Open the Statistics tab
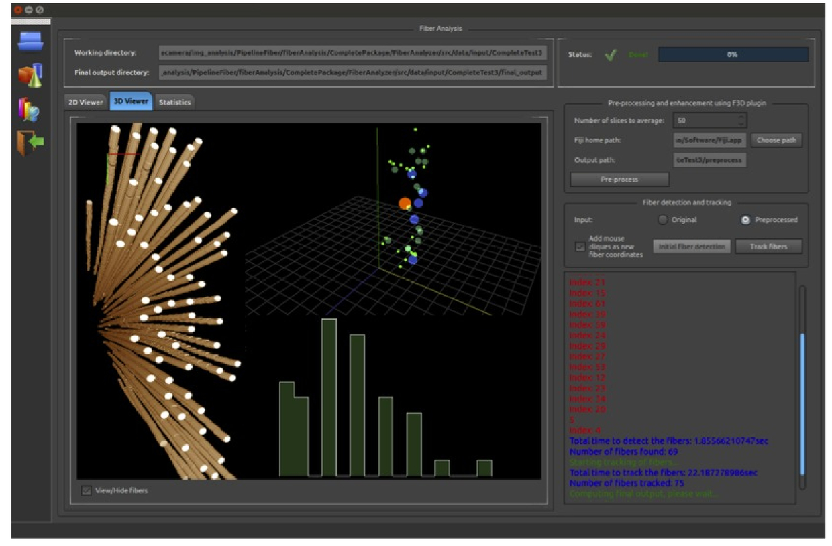832x546 pixels. (x=174, y=102)
